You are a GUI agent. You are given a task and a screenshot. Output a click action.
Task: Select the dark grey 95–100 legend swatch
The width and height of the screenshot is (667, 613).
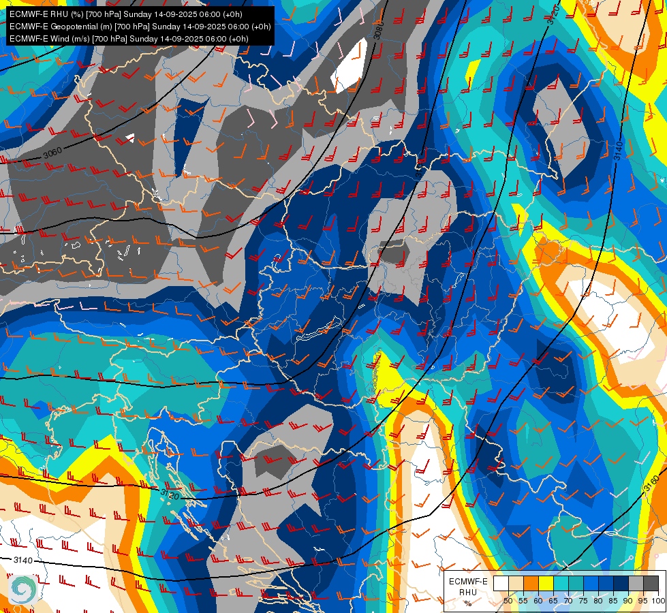(651, 583)
